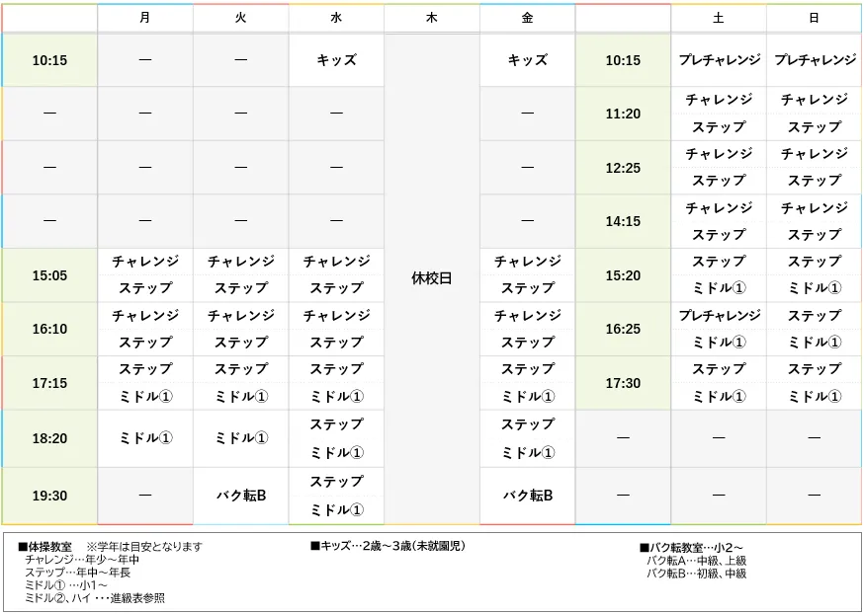Select the 月 column header

coord(144,17)
